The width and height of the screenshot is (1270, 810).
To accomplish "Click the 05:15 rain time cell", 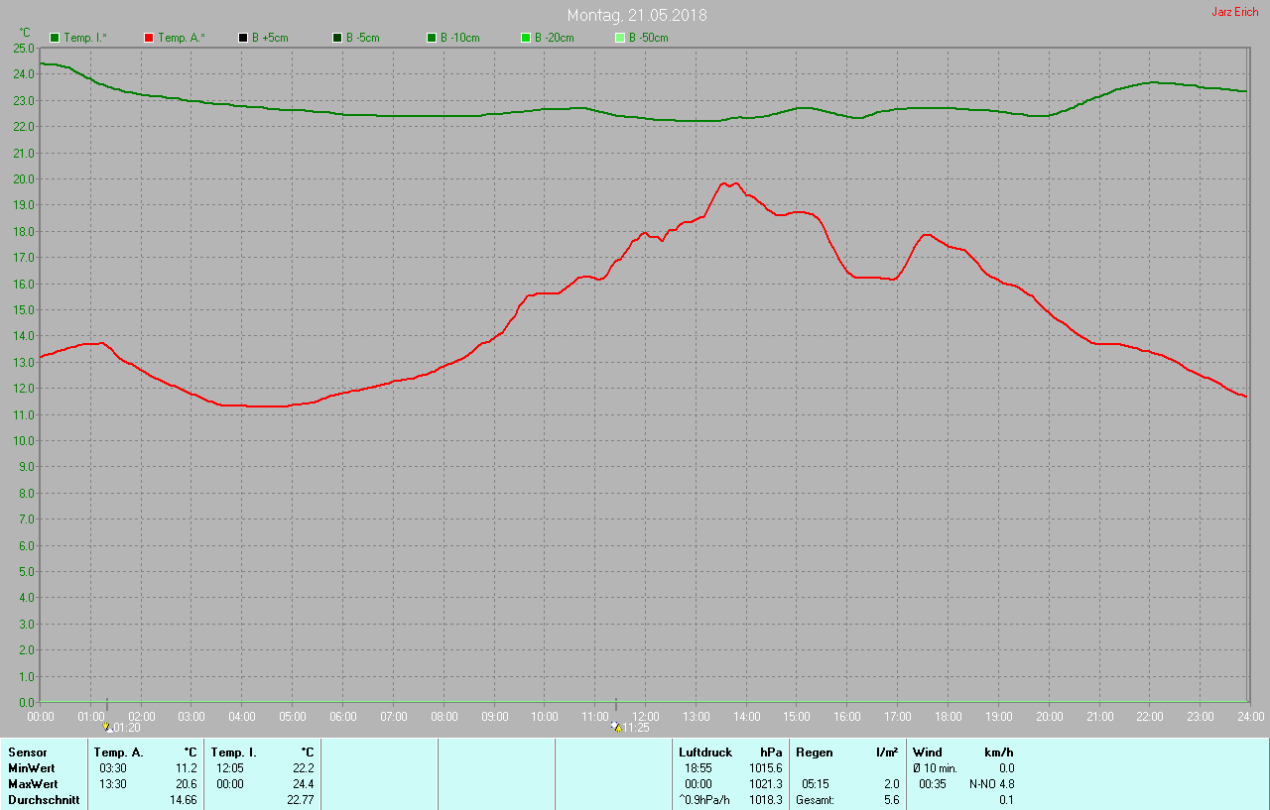I will (816, 784).
